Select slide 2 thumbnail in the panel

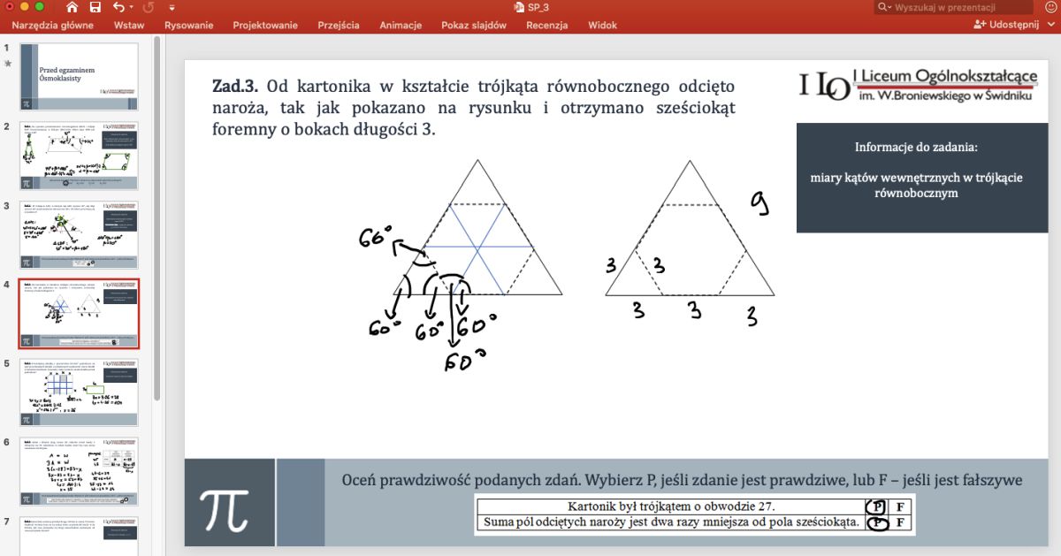79,156
